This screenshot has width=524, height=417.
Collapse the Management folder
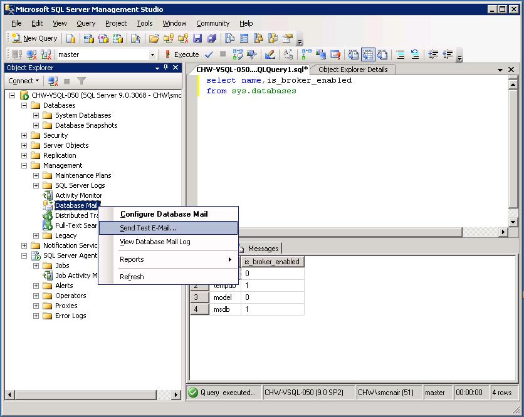coord(24,165)
